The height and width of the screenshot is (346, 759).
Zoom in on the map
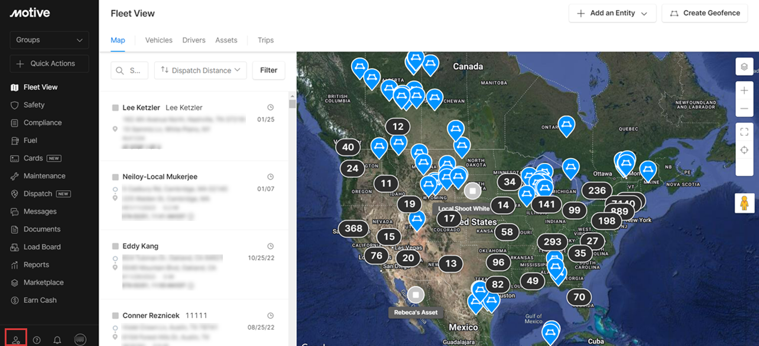pyautogui.click(x=744, y=90)
